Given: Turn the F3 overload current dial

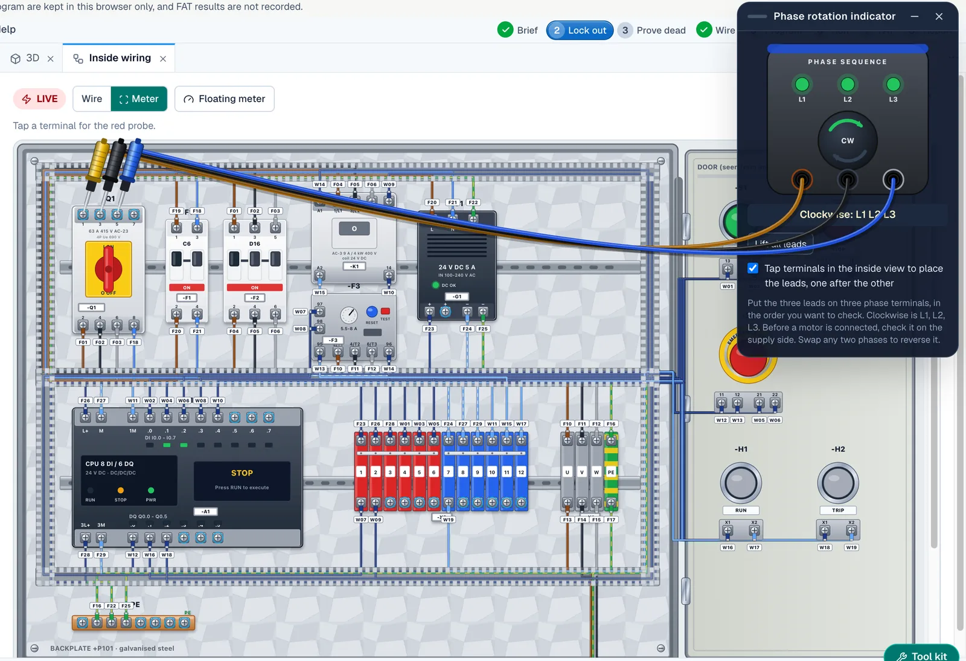Looking at the screenshot, I should [x=348, y=315].
